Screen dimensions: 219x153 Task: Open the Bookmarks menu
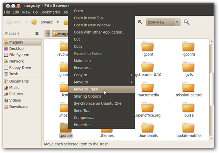click(x=50, y=12)
